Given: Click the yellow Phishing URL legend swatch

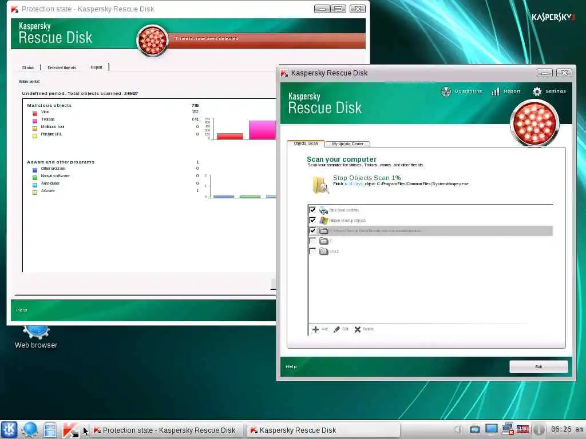Looking at the screenshot, I should tap(35, 136).
